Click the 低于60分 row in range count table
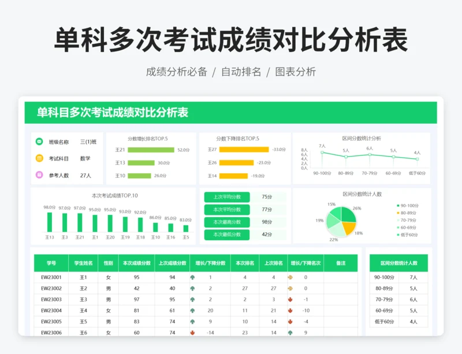Viewport: 462px width, 354px height. point(398,322)
